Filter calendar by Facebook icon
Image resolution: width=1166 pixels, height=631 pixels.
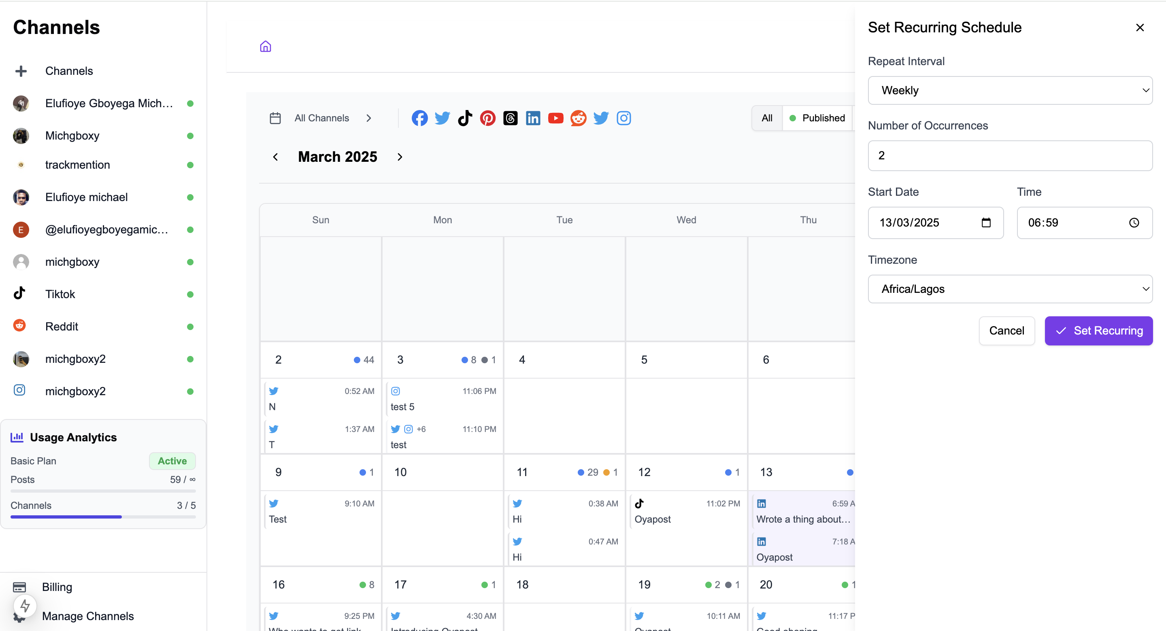[419, 118]
